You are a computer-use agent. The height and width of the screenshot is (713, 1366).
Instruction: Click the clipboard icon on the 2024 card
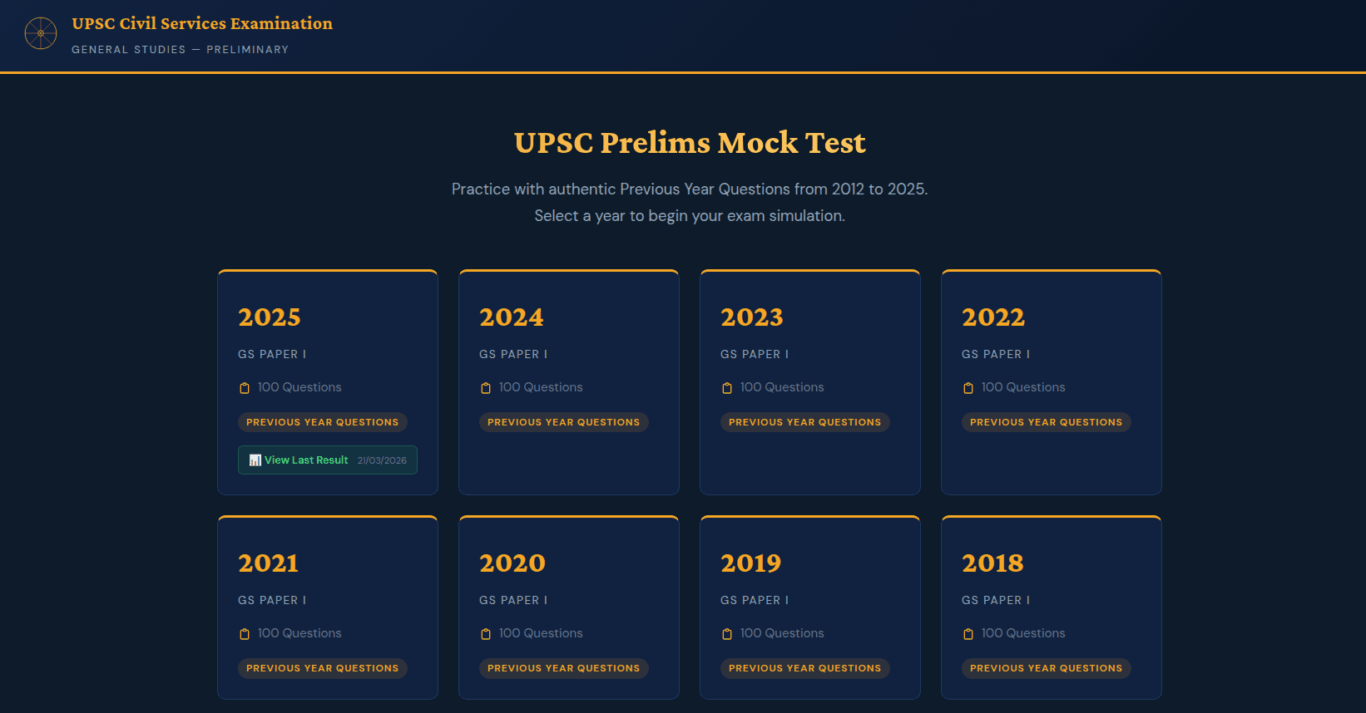486,386
